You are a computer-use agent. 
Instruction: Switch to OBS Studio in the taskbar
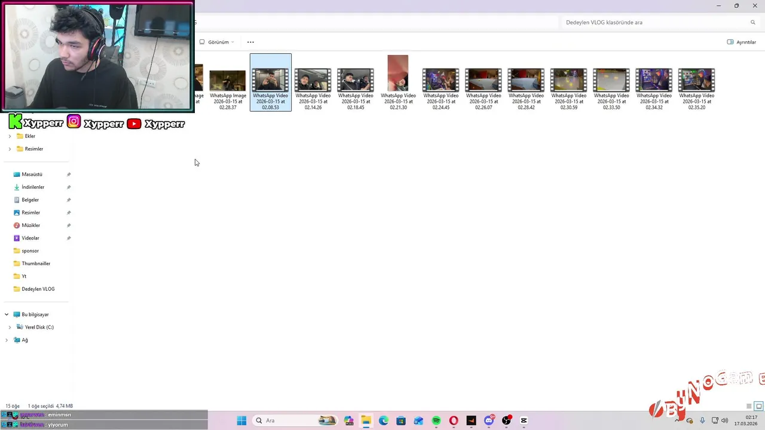[506, 420]
